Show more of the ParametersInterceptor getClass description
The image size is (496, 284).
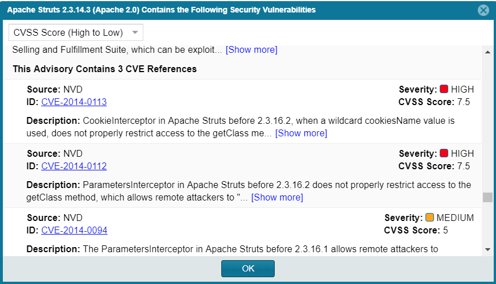pyautogui.click(x=277, y=198)
